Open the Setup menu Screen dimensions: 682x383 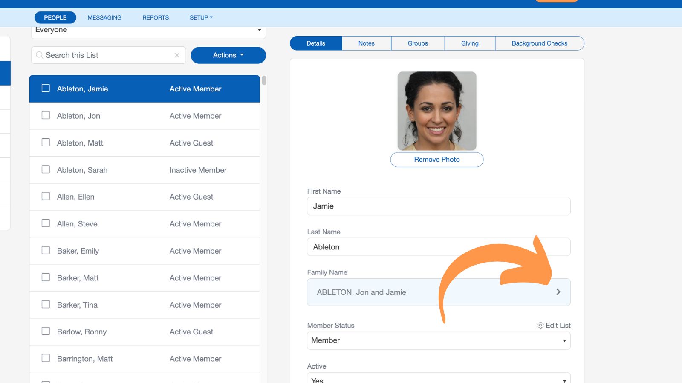(x=201, y=17)
